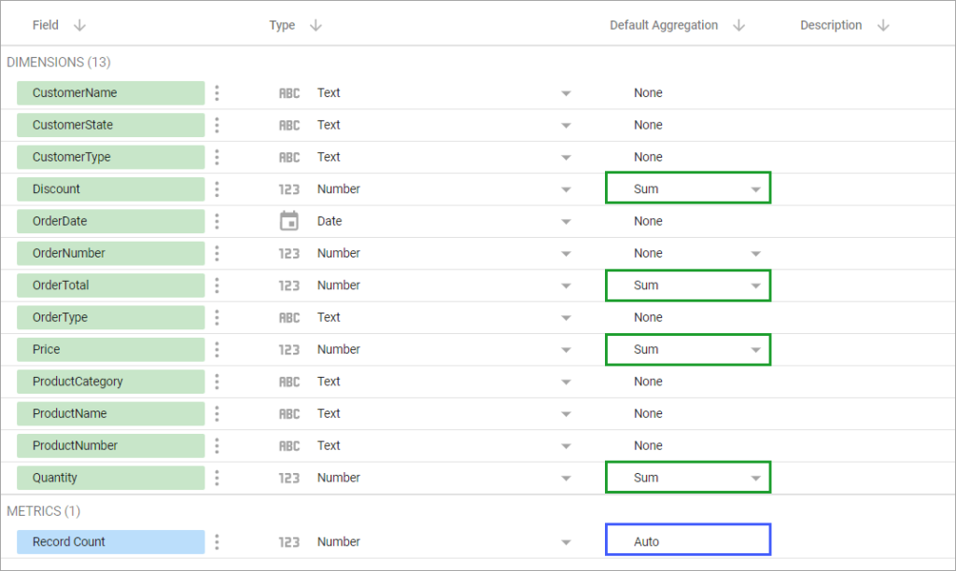Select the CustomerState field chip
Screen dimensions: 956x571
[x=110, y=124]
